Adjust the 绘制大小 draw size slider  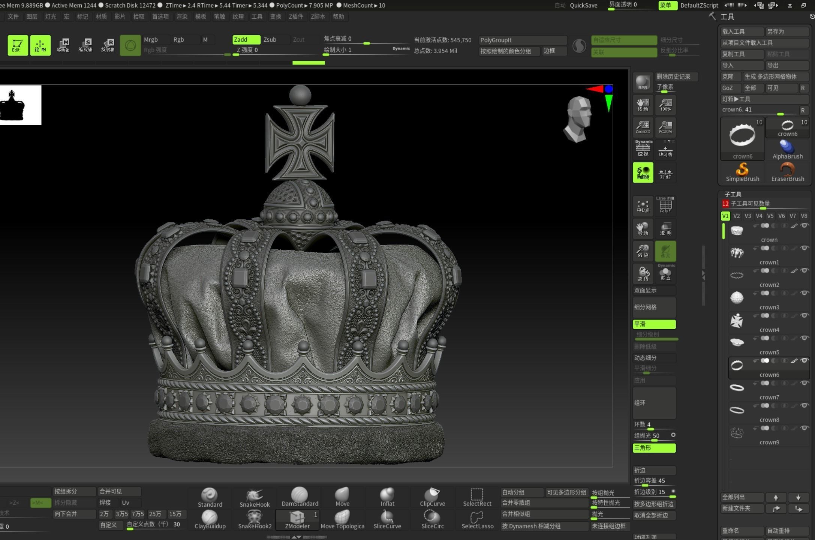tap(366, 50)
